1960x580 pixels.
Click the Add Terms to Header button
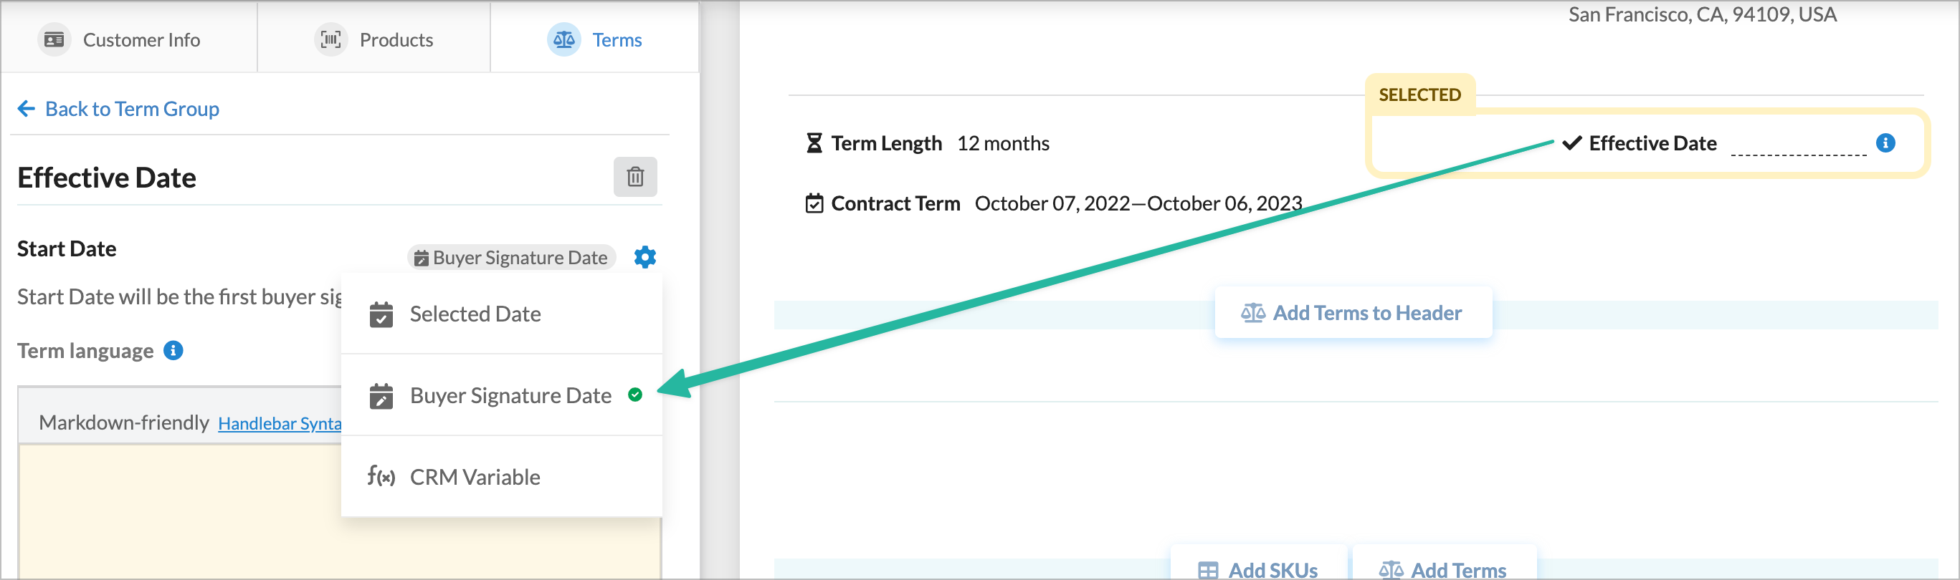click(x=1352, y=312)
